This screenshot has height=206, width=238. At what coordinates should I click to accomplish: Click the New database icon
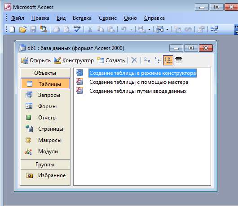[x=13, y=29]
